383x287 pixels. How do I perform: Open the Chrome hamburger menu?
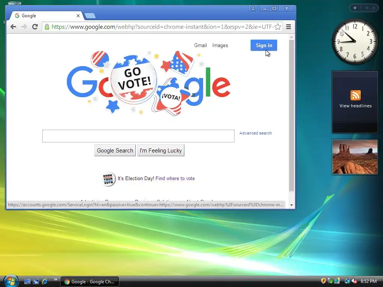pyautogui.click(x=288, y=27)
